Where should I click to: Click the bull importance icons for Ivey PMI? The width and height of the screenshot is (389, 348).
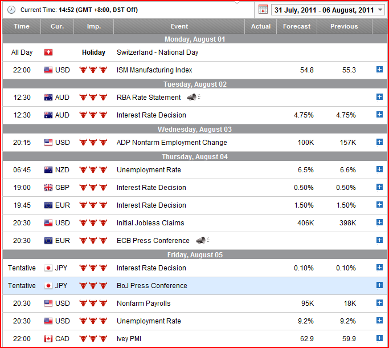tap(93, 338)
